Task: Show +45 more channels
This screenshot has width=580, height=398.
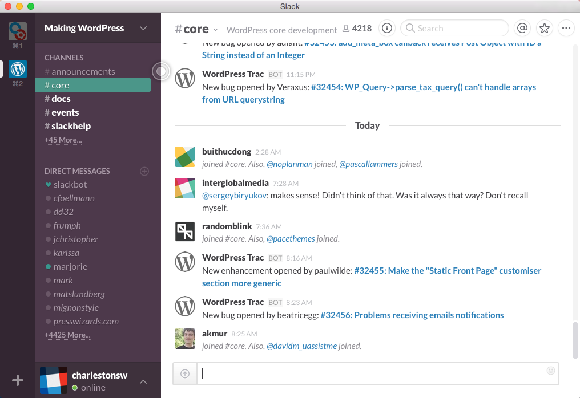Action: [x=63, y=140]
